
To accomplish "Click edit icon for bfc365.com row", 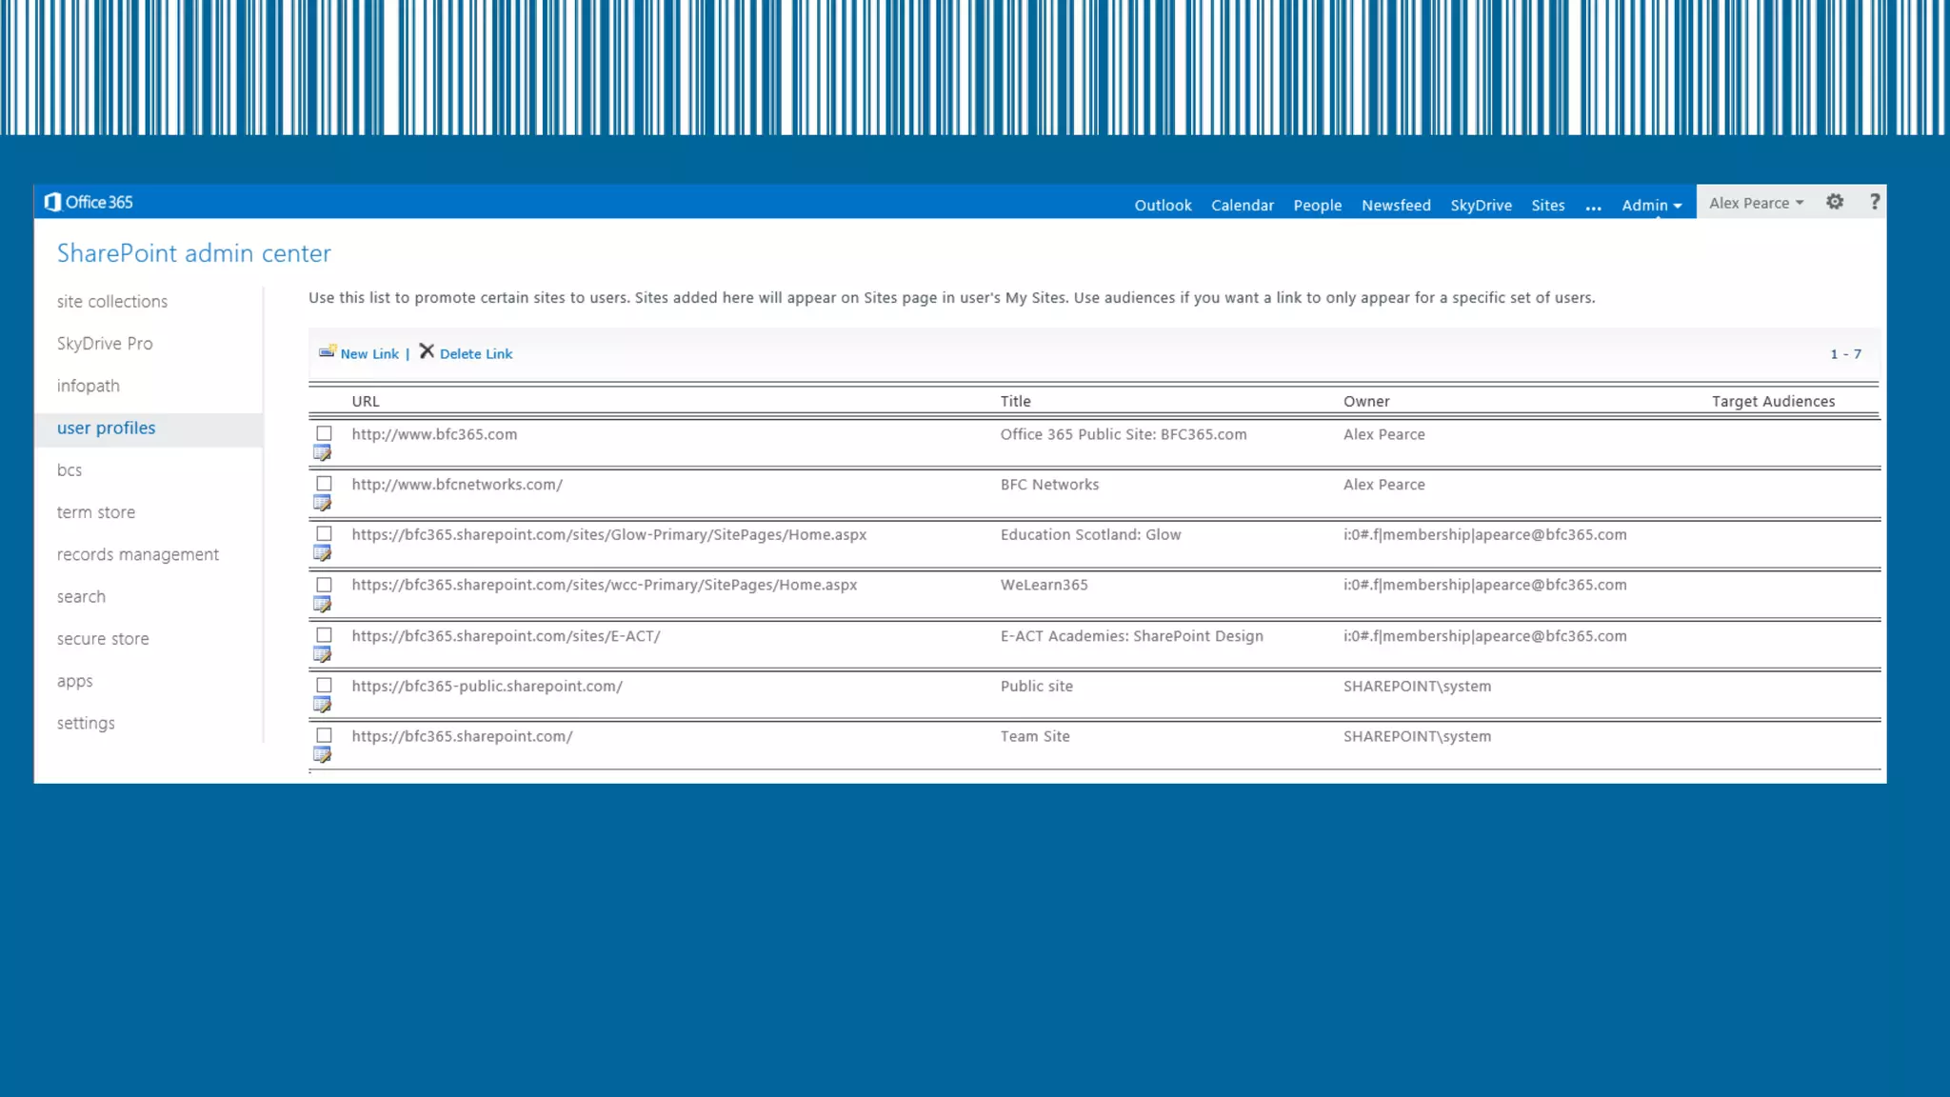I will click(x=323, y=453).
